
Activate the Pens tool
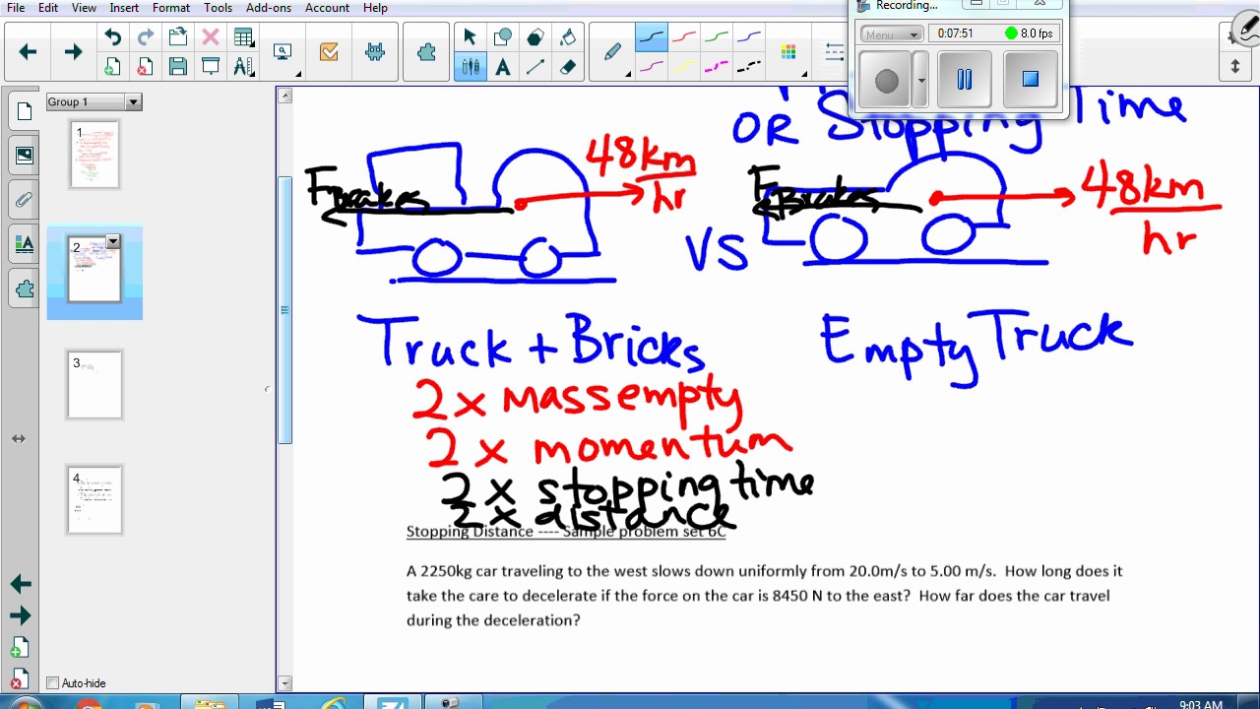(470, 67)
